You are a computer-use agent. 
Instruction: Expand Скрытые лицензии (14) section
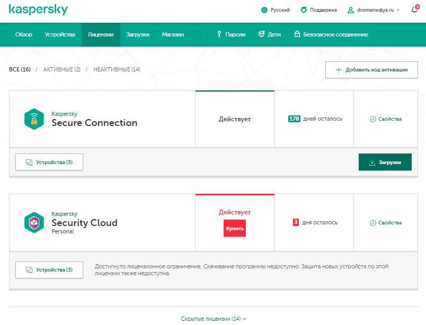214,319
